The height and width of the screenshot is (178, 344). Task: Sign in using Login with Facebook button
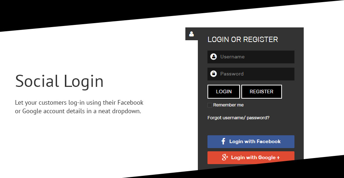(x=251, y=142)
